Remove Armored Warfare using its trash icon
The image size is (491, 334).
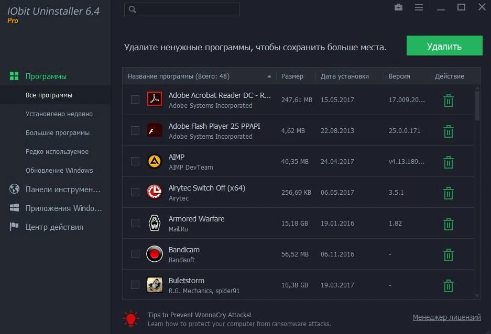tap(449, 224)
